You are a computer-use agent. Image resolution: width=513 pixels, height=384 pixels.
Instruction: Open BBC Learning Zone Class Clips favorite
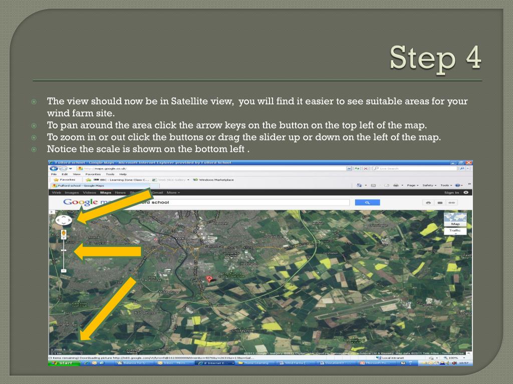point(121,179)
